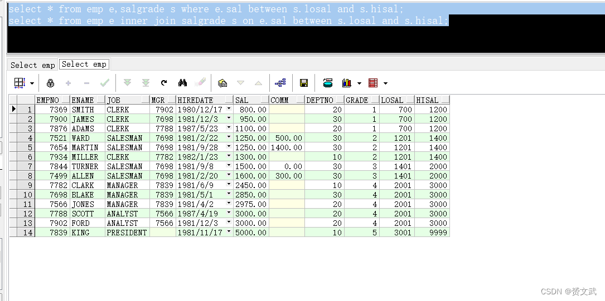Select the second, active Select emp tab
Screen dimensions: 605x301
[84, 65]
